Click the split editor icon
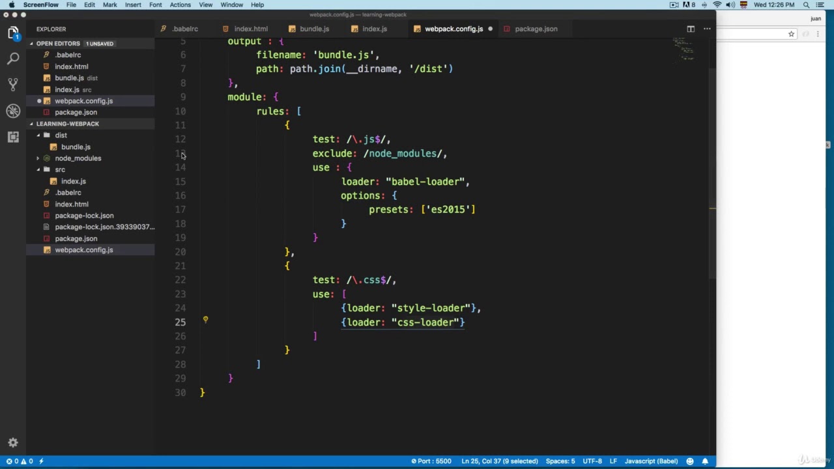The width and height of the screenshot is (834, 469). [x=691, y=29]
